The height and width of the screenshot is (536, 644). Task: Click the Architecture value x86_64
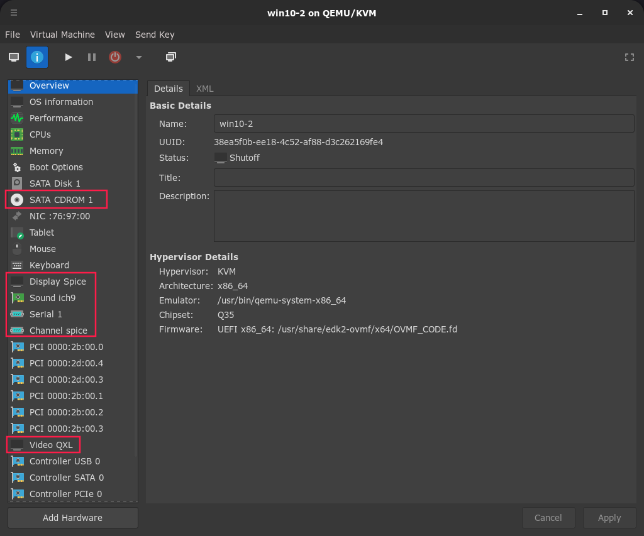pyautogui.click(x=233, y=286)
